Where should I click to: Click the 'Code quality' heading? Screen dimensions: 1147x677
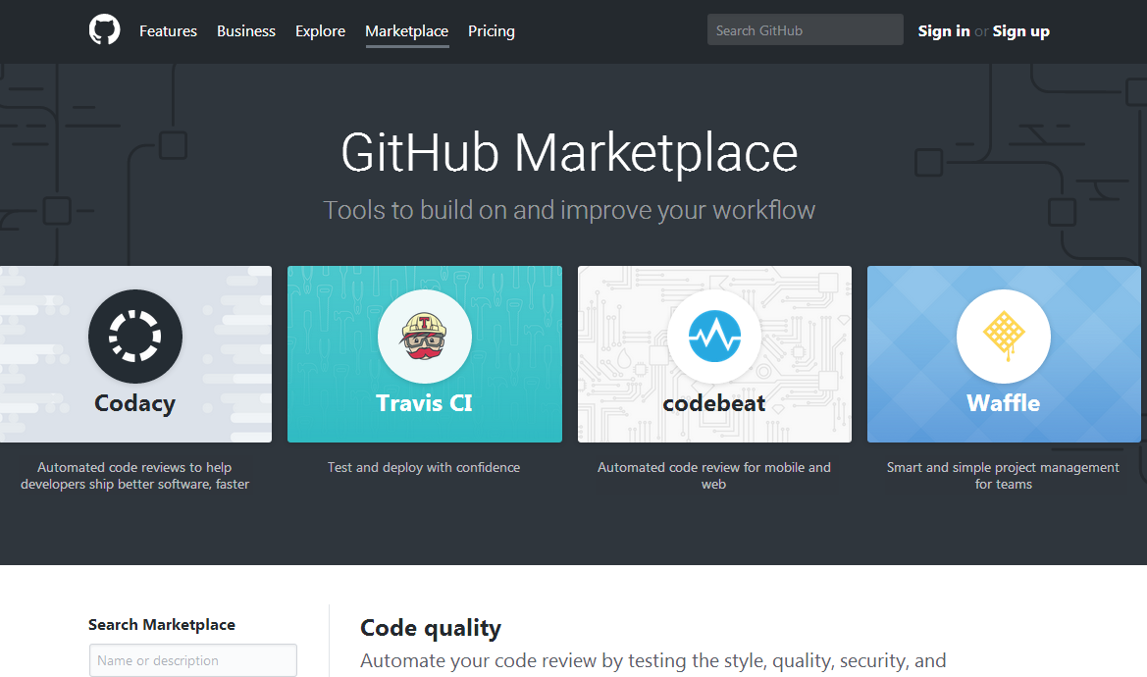point(431,628)
